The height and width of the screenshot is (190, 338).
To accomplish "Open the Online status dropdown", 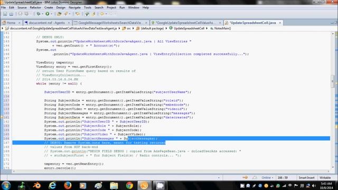I will [267, 178].
